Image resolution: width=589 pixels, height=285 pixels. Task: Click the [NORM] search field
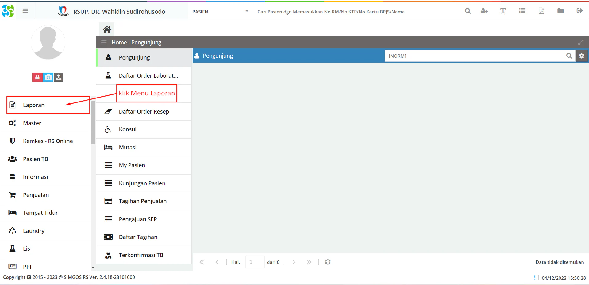(474, 56)
